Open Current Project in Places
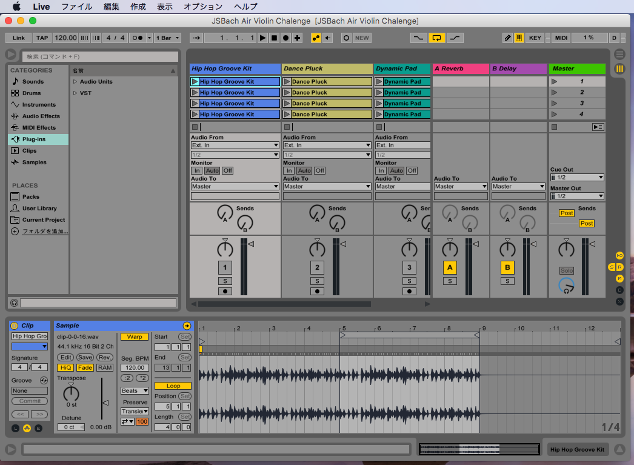The width and height of the screenshot is (634, 465). [44, 220]
